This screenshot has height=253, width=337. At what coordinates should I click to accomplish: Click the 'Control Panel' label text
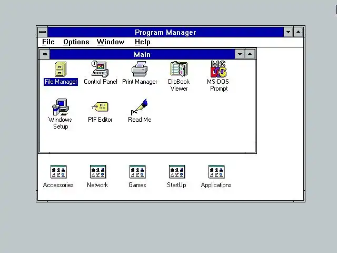(x=101, y=82)
